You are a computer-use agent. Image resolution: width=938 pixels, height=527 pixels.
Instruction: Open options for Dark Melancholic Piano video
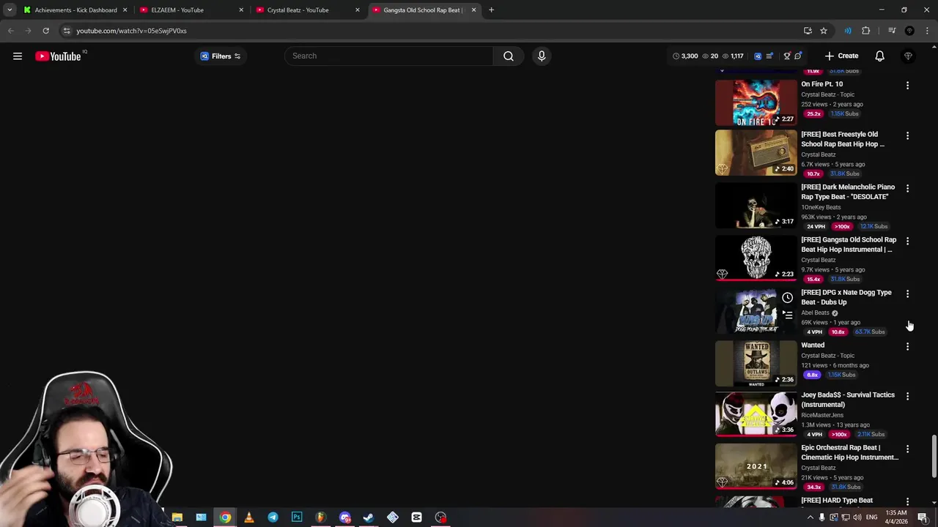coord(907,189)
